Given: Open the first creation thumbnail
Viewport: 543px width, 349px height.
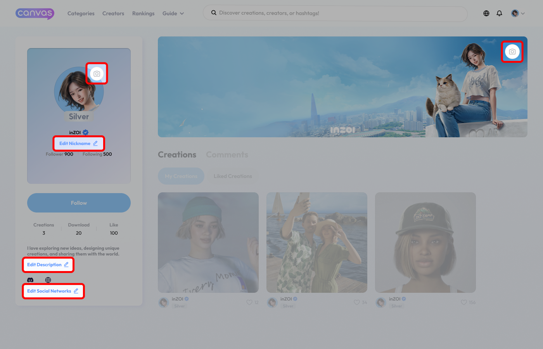Looking at the screenshot, I should tap(208, 242).
